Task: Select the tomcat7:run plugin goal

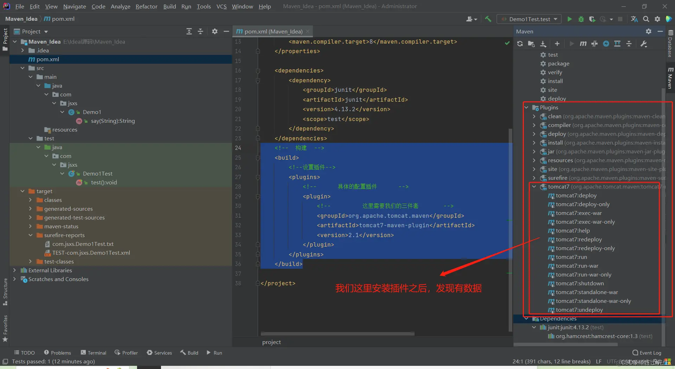Action: [571, 257]
